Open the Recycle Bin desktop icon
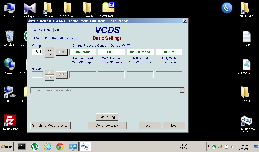Image resolution: width=259 pixels, height=152 pixels. (x=10, y=37)
